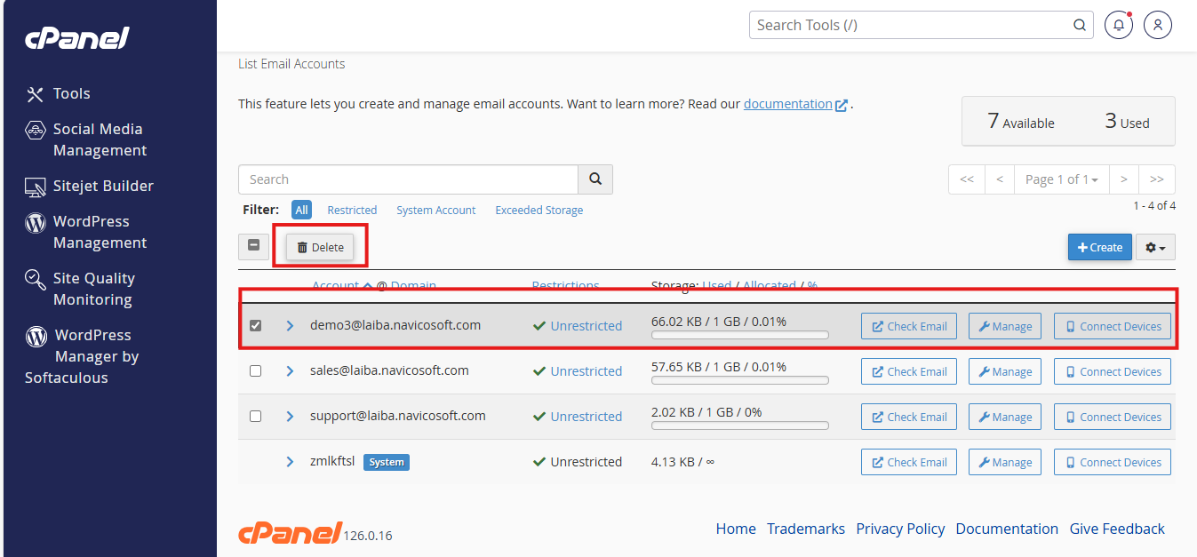The height and width of the screenshot is (557, 1197).
Task: Expand the demo3@laiba.navicosoft.com row chevron
Action: 290,326
